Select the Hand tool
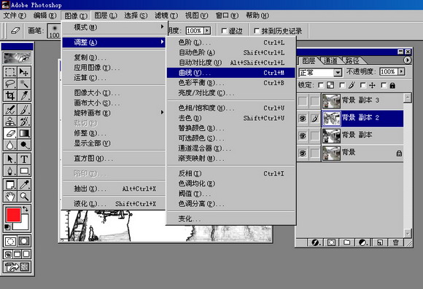 [x=10, y=197]
